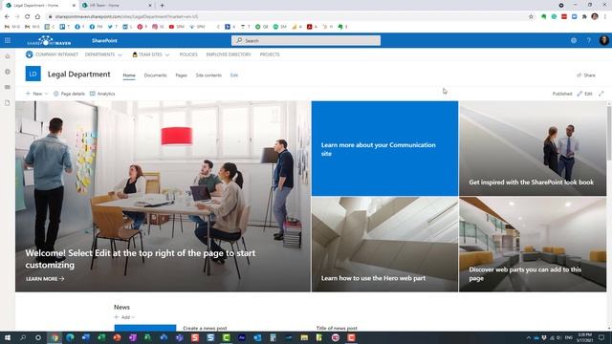Show hidden system tray icons chevron
The height and width of the screenshot is (344, 612).
click(x=528, y=337)
